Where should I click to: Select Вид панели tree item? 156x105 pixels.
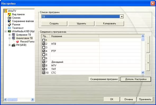pos(19,14)
